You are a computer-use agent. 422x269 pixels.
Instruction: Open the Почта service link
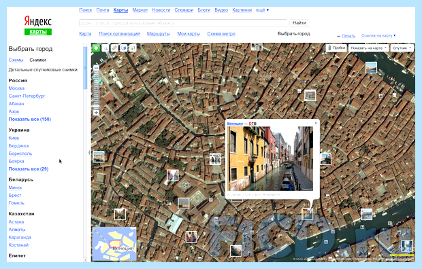(103, 10)
